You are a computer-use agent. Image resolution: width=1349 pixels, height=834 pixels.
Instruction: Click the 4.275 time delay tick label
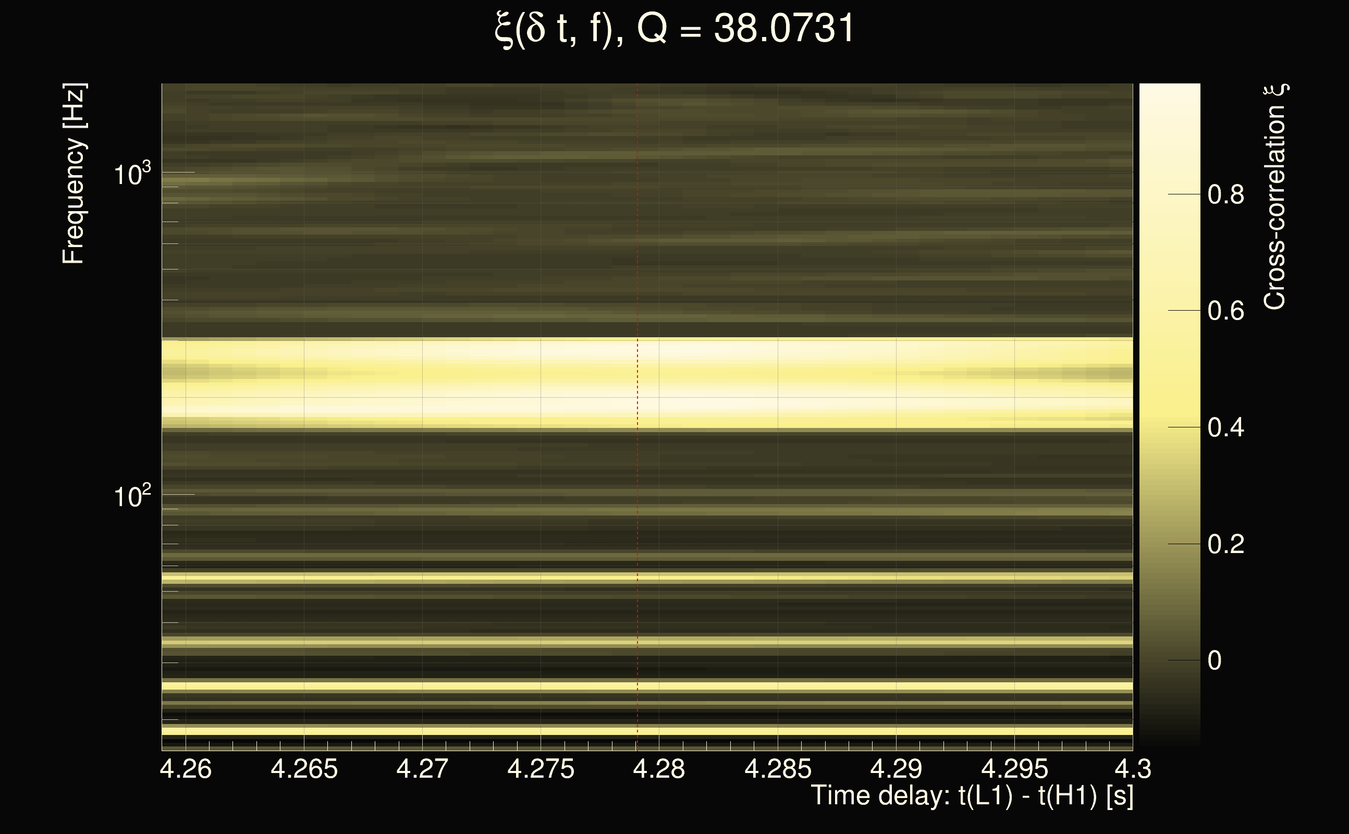[541, 769]
